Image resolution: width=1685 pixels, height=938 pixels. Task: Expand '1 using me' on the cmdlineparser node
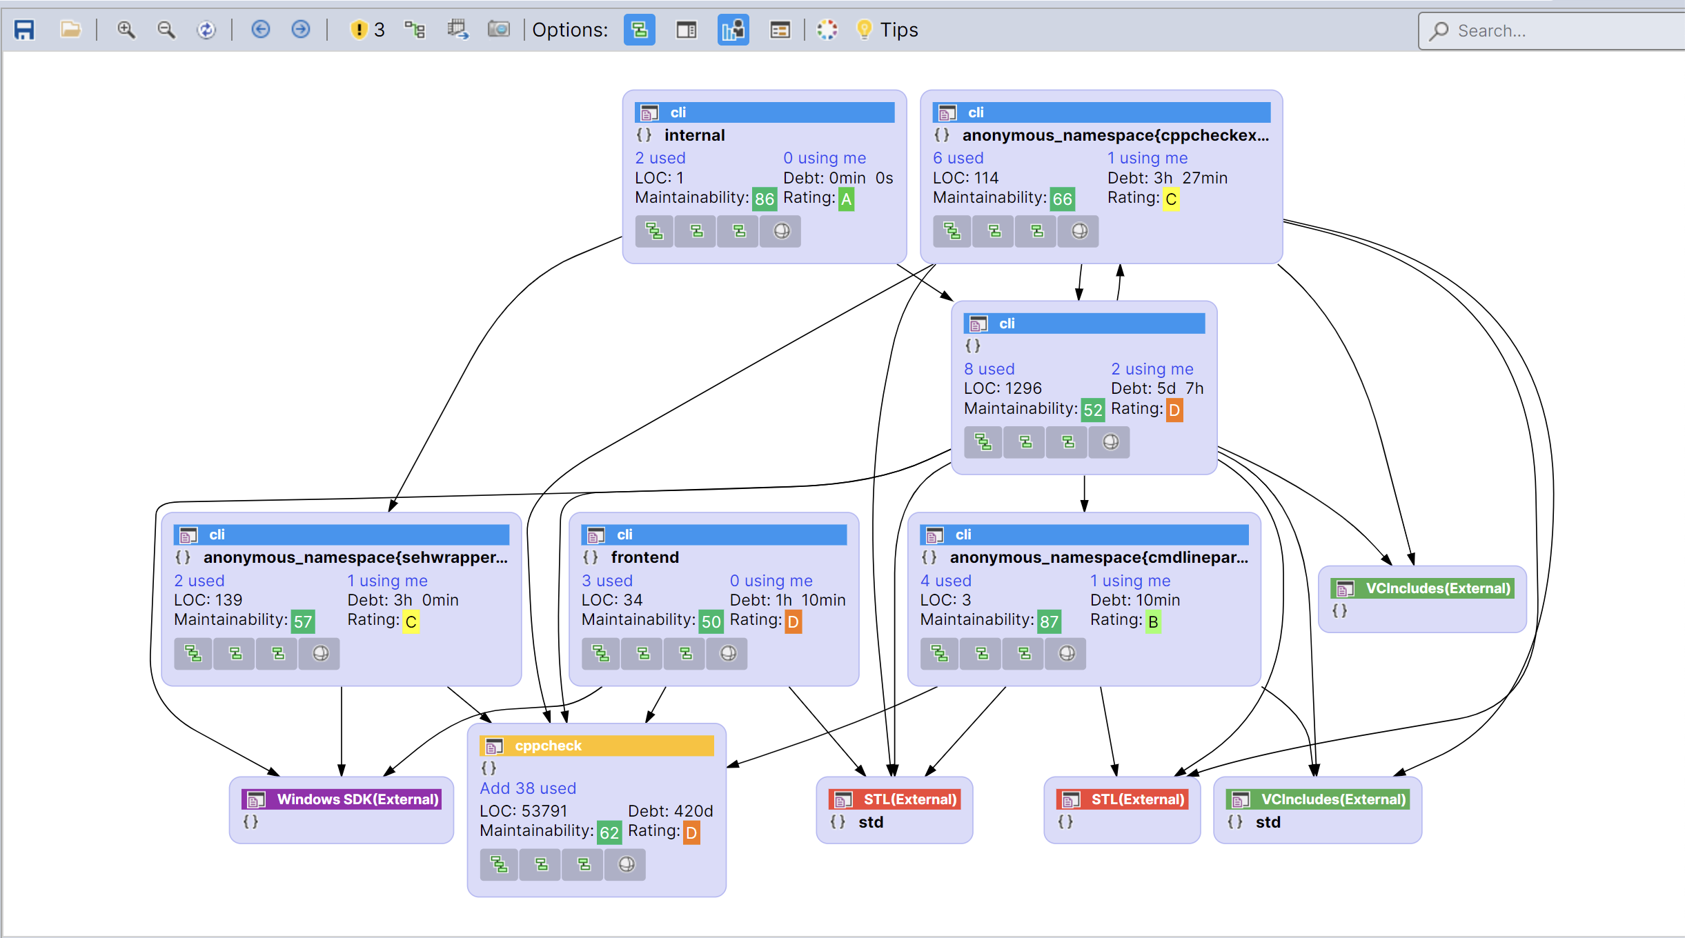pos(1131,580)
